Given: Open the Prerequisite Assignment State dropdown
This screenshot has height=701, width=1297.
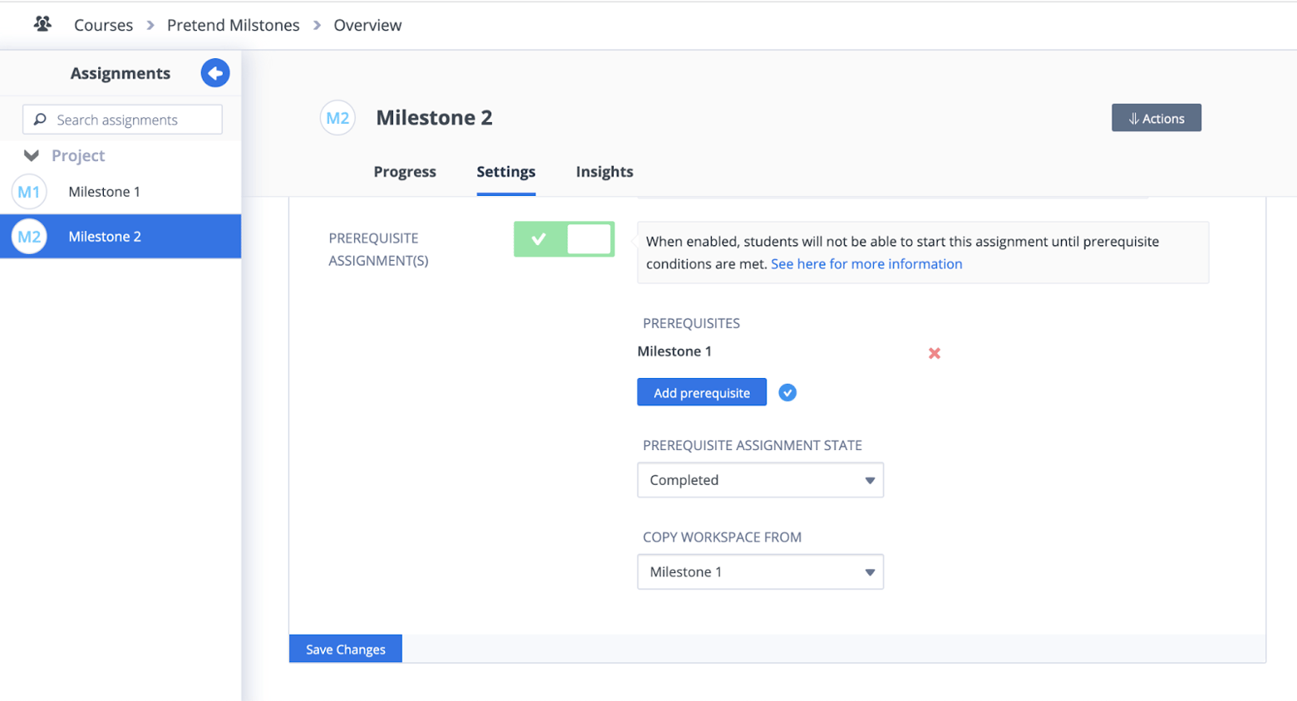Looking at the screenshot, I should [x=760, y=480].
